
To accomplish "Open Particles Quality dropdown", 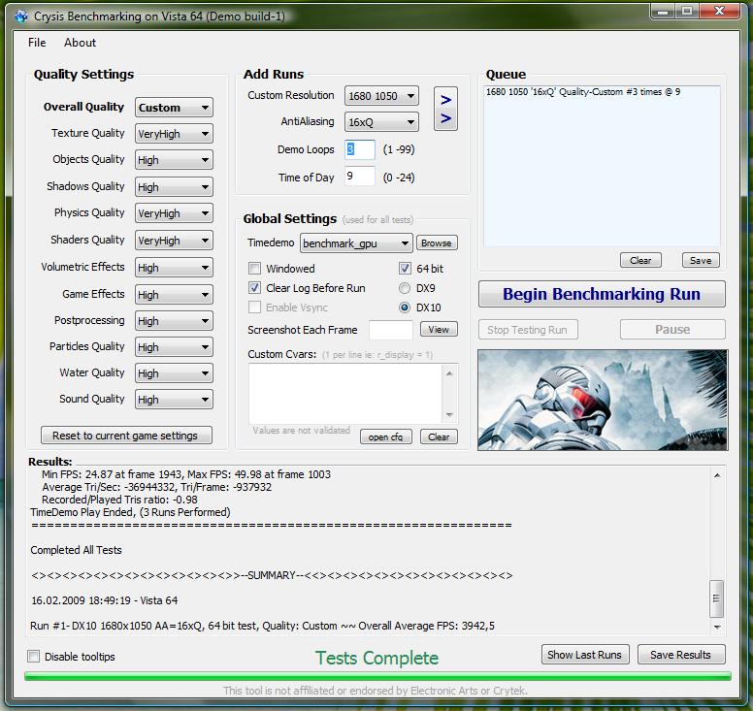I will tap(174, 347).
